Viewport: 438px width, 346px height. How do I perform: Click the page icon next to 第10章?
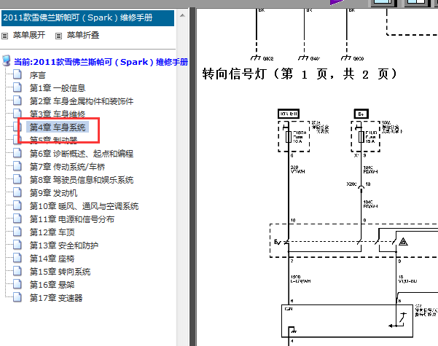[17, 205]
